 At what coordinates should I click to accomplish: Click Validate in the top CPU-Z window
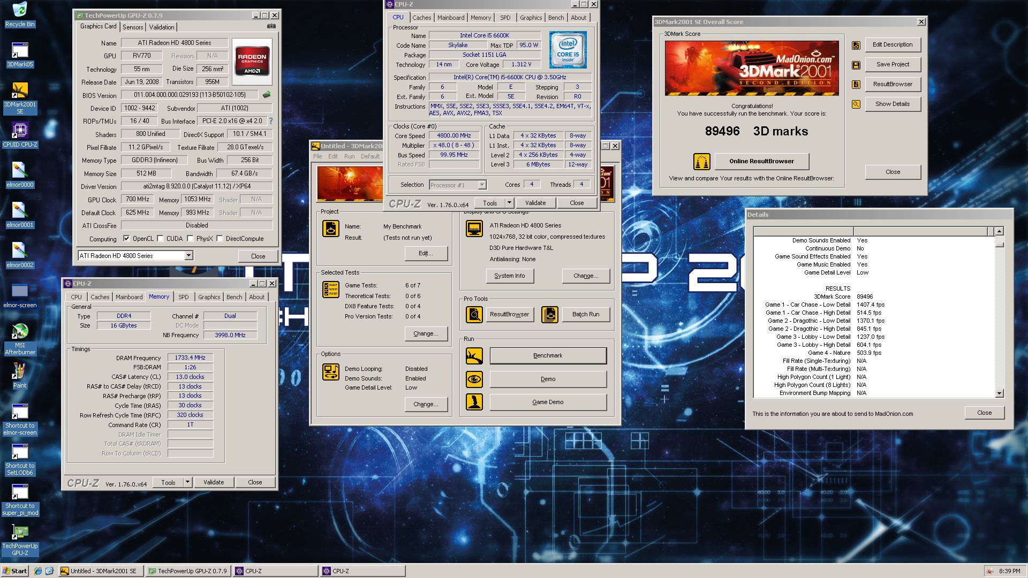(535, 203)
